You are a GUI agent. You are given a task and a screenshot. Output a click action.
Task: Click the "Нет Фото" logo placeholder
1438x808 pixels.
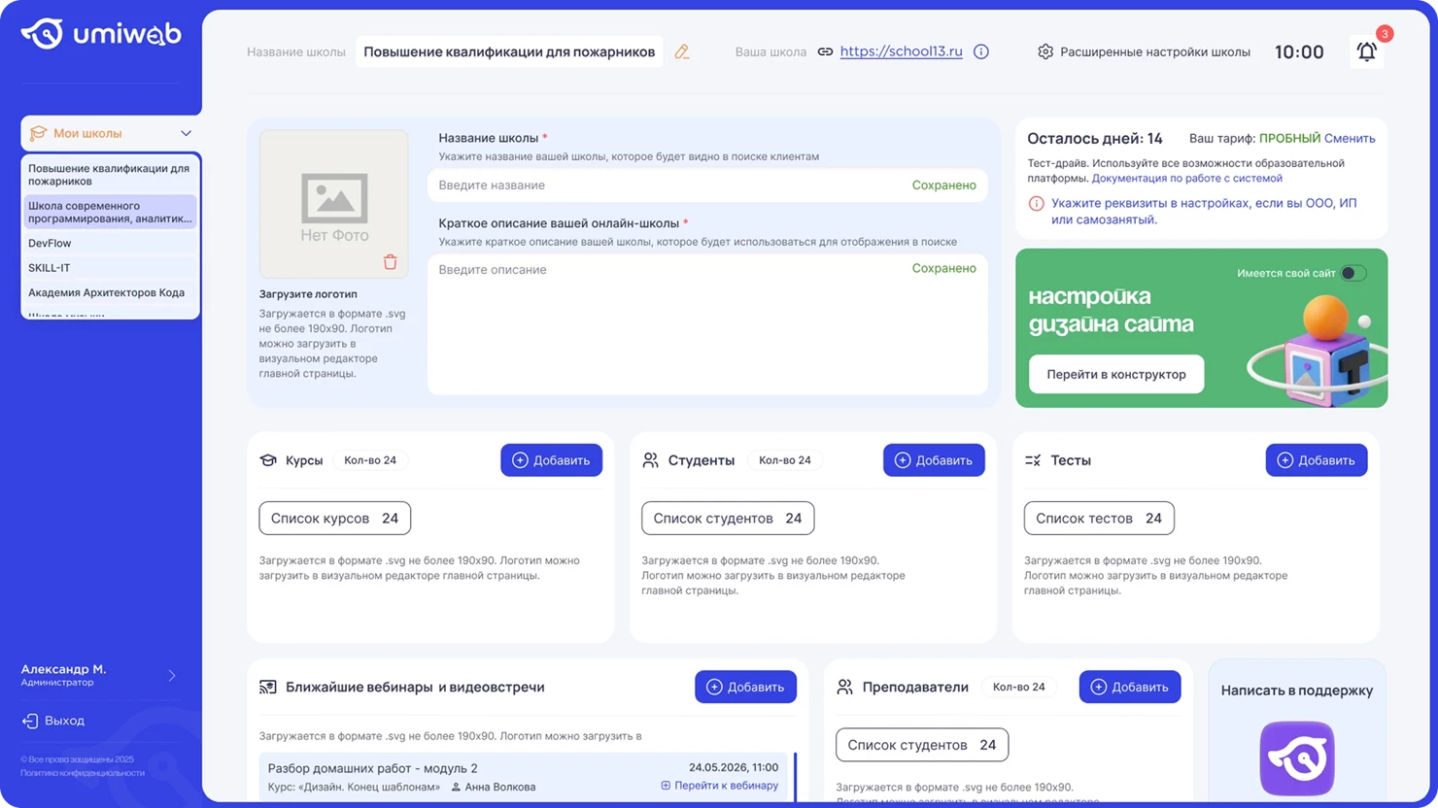tap(334, 205)
